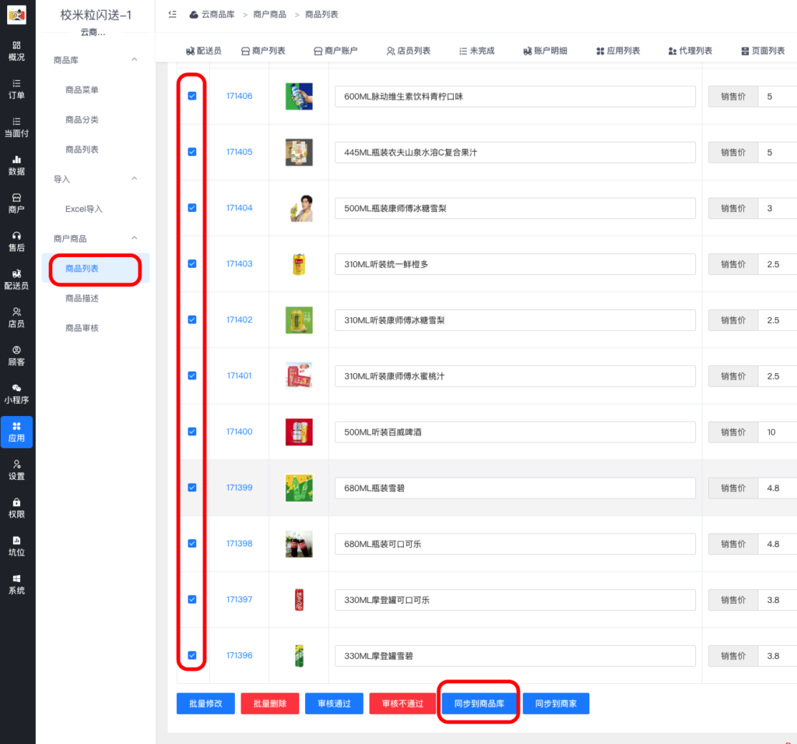Deselect the checkbox next to 500ML听装百威啤酒

[x=191, y=432]
